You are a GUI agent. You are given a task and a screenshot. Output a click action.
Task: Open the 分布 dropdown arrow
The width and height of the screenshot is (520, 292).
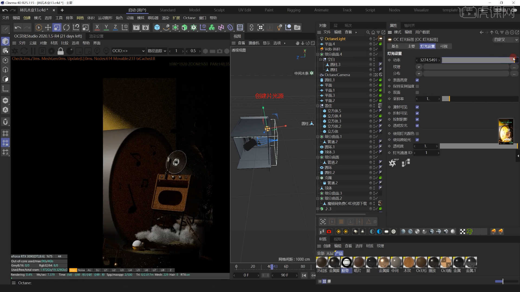pyautogui.click(x=419, y=74)
